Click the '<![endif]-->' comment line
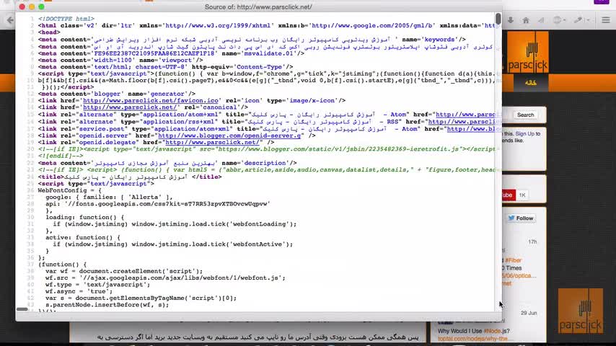616x346 pixels. [61, 156]
